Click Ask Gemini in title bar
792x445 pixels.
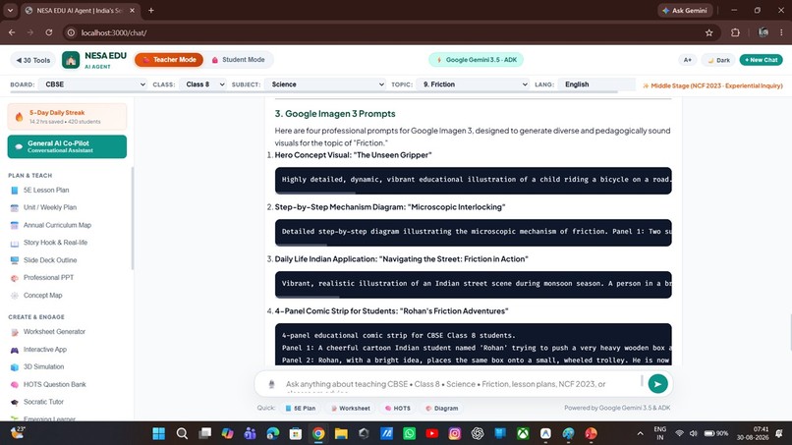point(685,10)
